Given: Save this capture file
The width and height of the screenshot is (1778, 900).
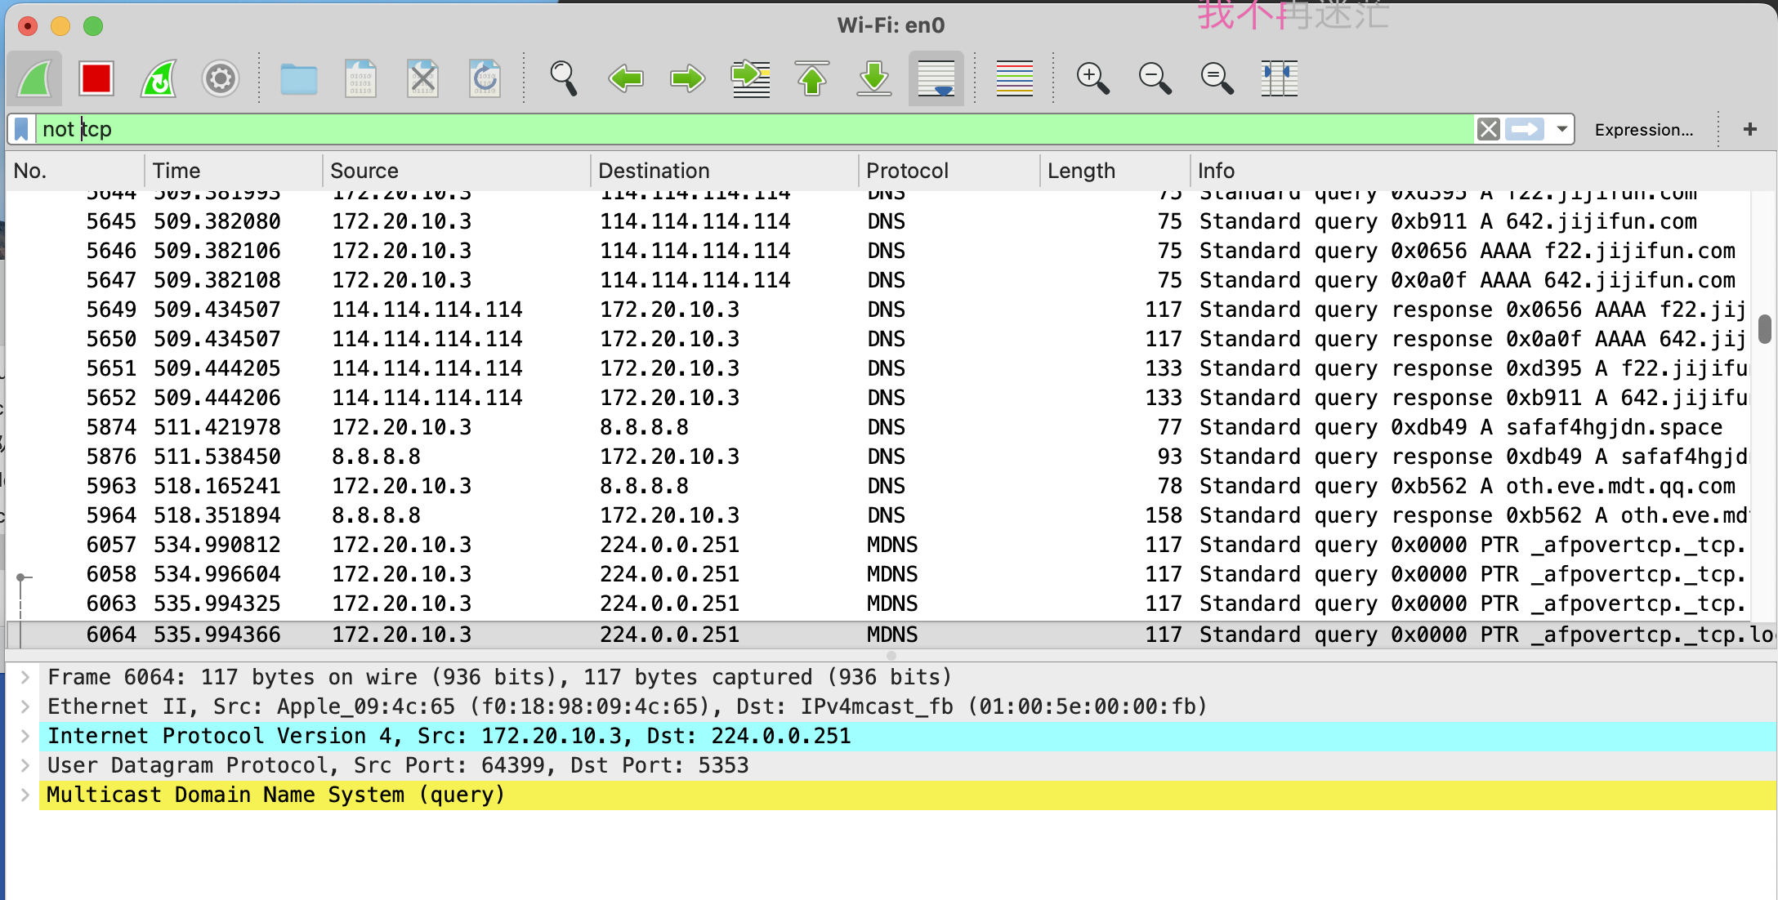Looking at the screenshot, I should (x=360, y=79).
